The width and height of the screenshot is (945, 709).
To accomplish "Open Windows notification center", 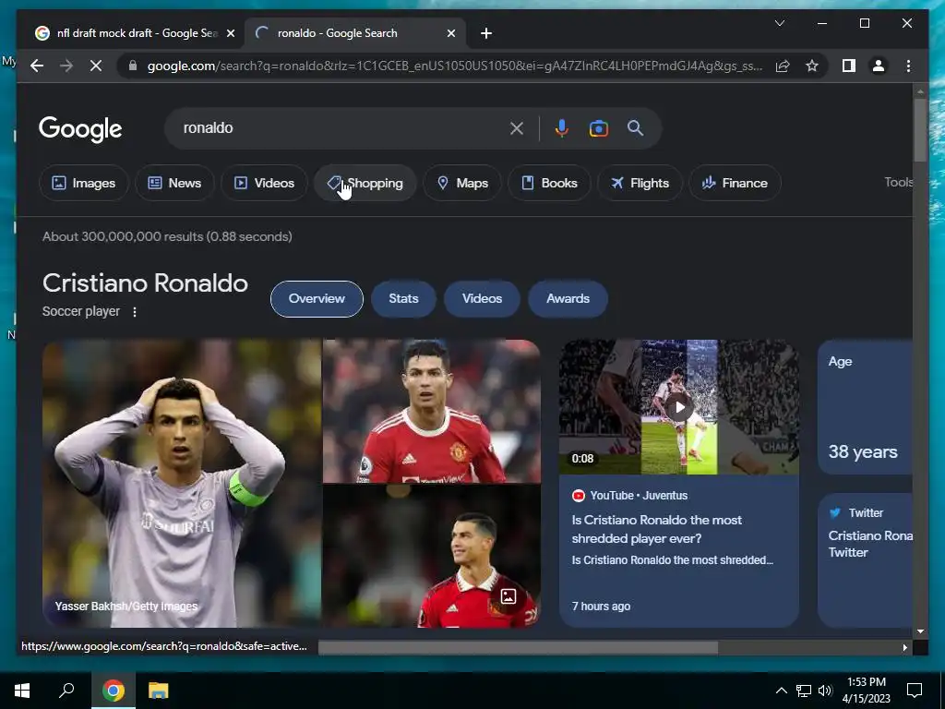I will click(915, 691).
